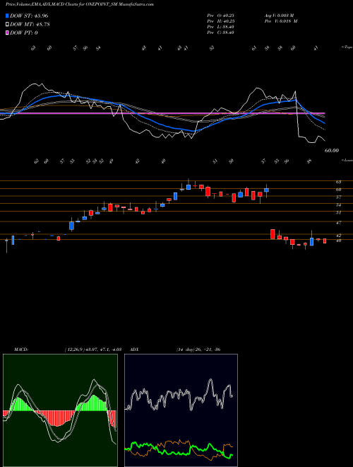Viewport: 353px width, 467px height.
Task: Click the ADX (14 day) values text
Action: [x=198, y=350]
